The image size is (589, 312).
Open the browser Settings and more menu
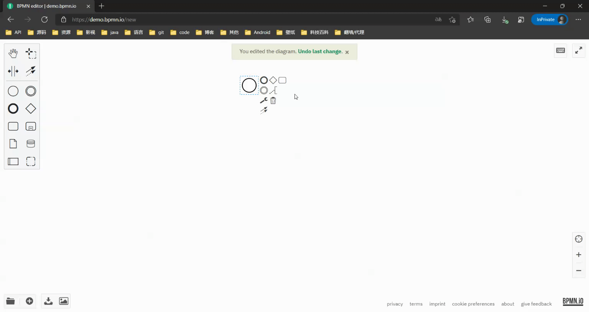tap(578, 19)
